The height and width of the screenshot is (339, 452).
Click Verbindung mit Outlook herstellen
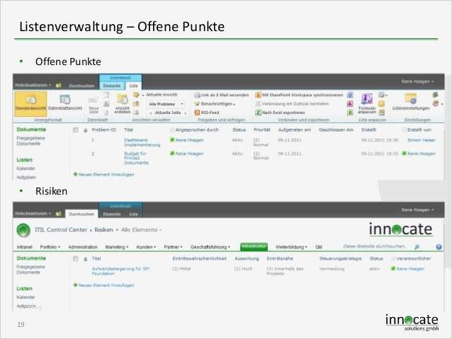292,104
